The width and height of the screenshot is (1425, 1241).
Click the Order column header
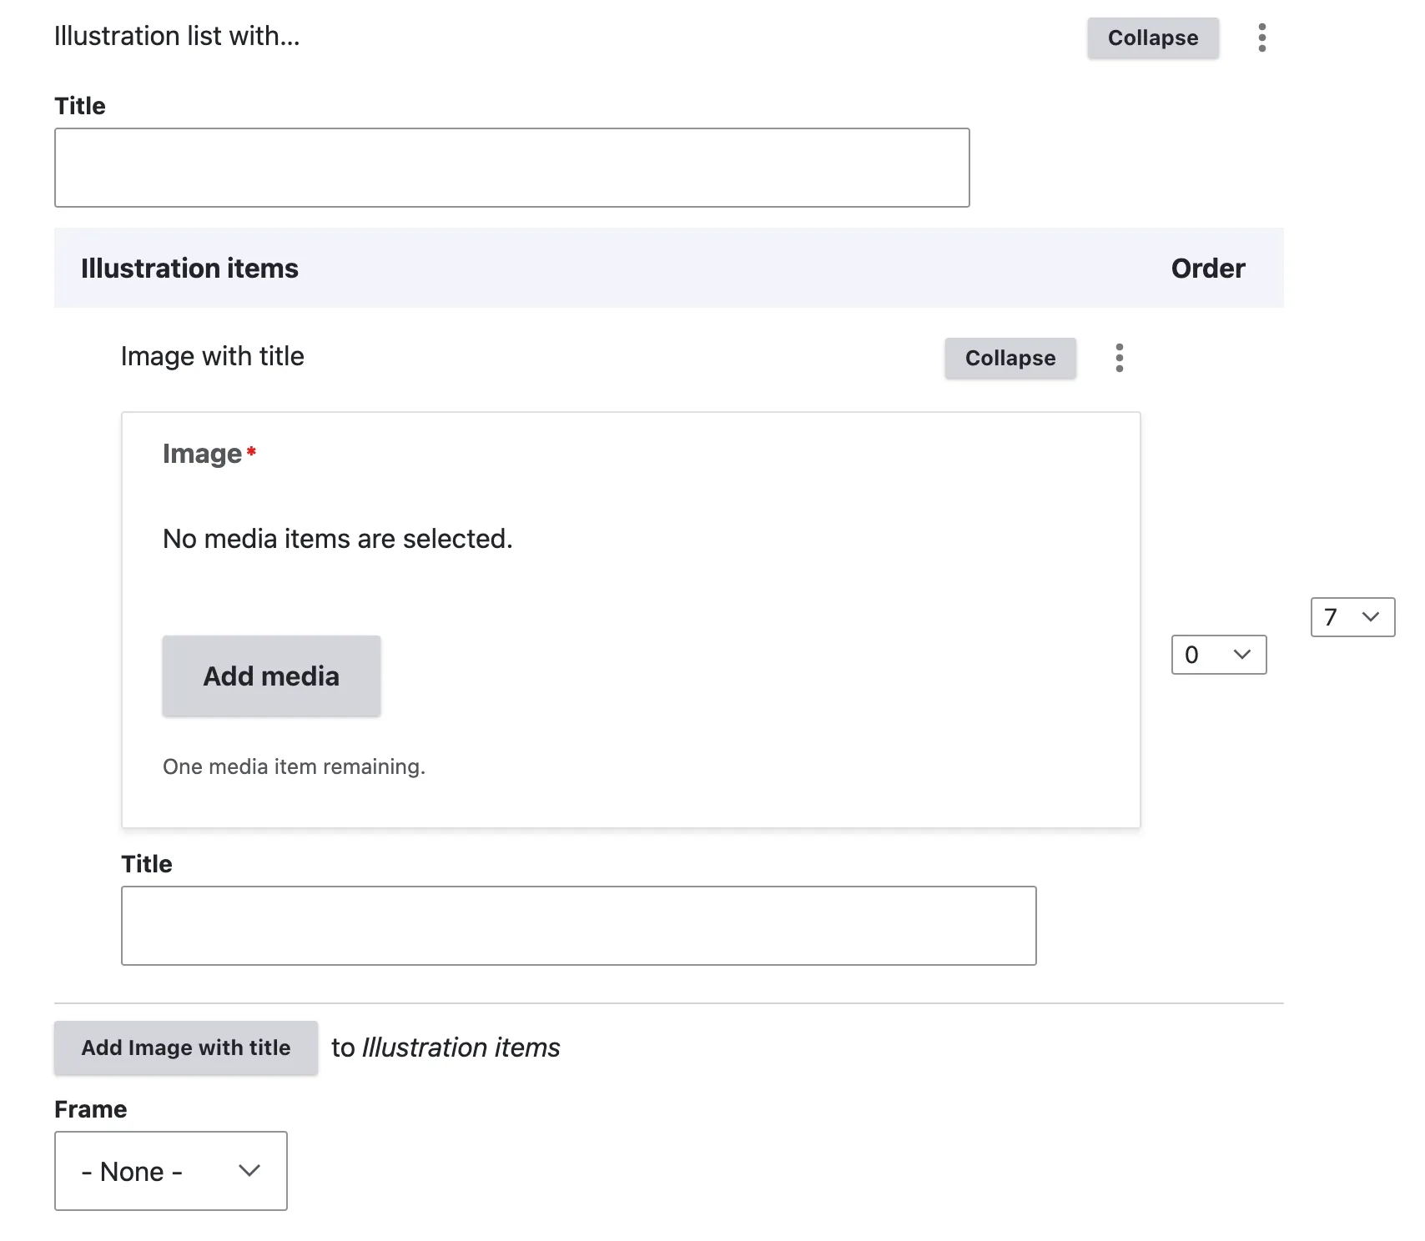coord(1207,269)
